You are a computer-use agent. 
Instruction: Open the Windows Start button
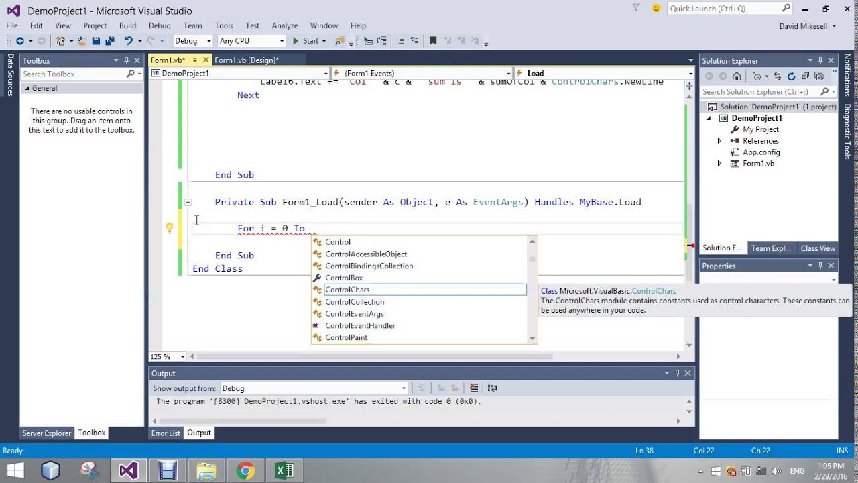[x=15, y=470]
